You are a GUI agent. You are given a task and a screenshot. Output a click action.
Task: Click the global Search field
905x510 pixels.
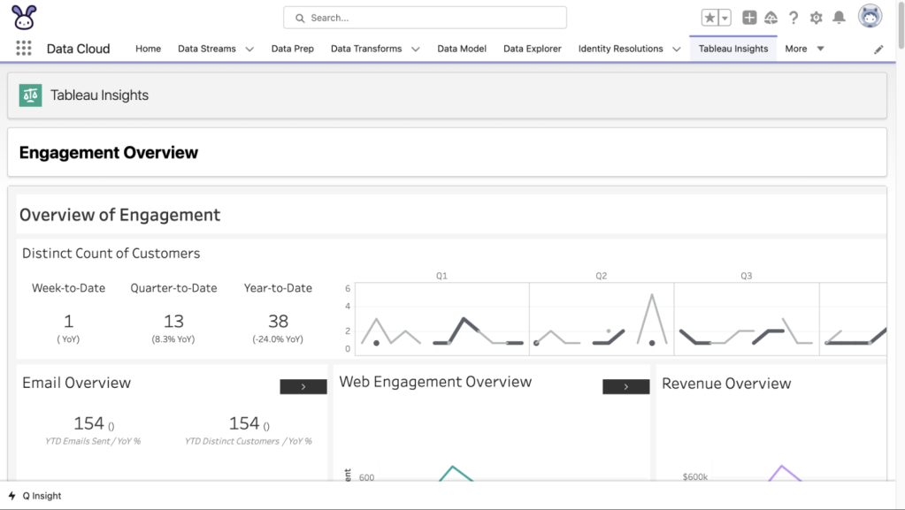[425, 18]
